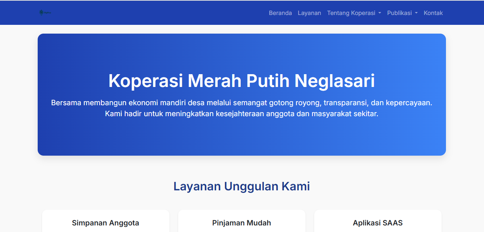Click the hero text line starting 'Bersama membangun'
This screenshot has width=484, height=232.
[x=241, y=103]
